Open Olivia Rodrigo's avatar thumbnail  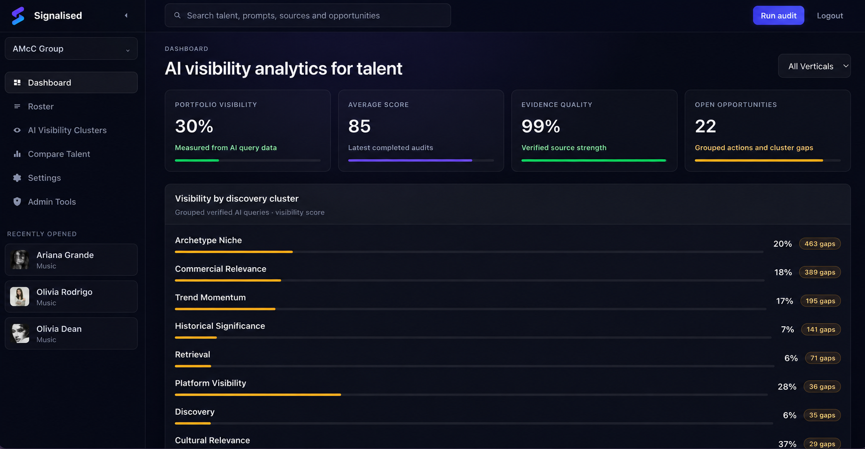coord(20,297)
